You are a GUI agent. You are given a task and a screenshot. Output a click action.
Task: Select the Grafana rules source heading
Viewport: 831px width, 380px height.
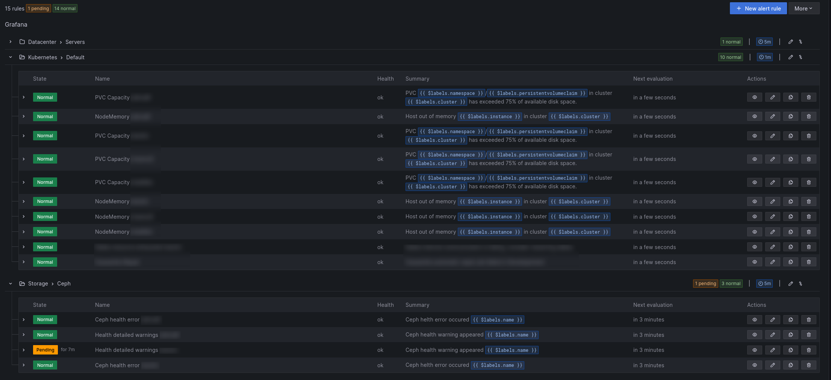(x=16, y=24)
